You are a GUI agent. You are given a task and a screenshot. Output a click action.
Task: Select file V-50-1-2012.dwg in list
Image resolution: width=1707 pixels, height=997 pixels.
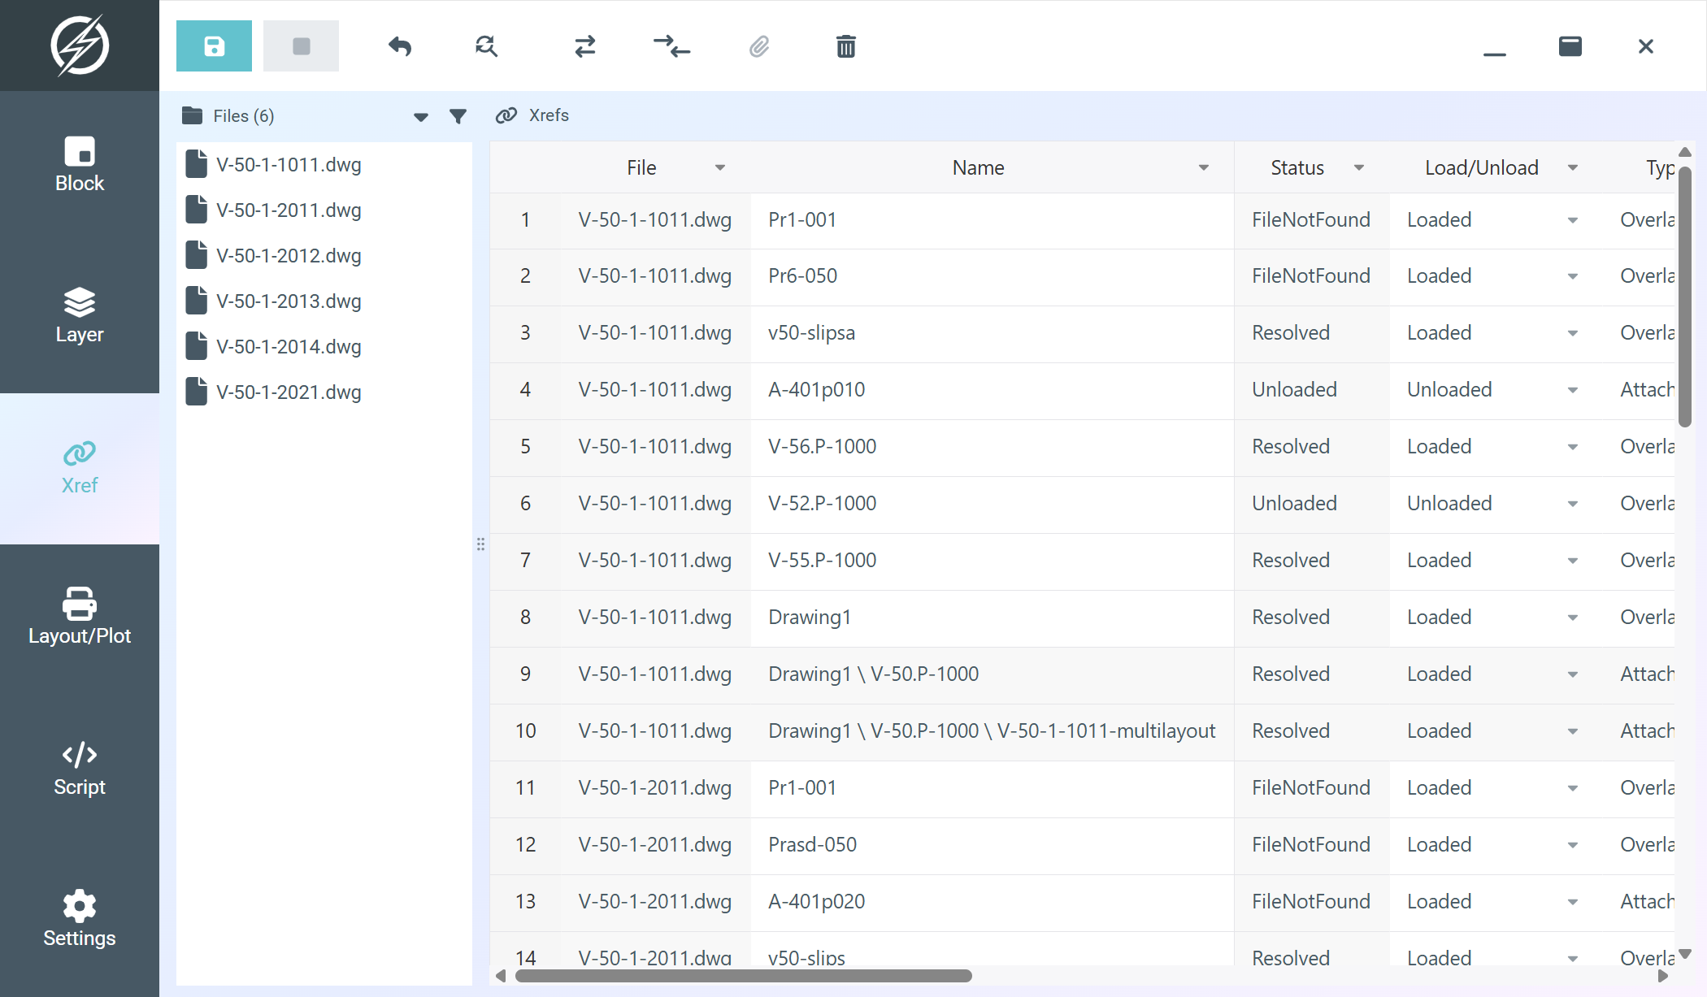324,256
